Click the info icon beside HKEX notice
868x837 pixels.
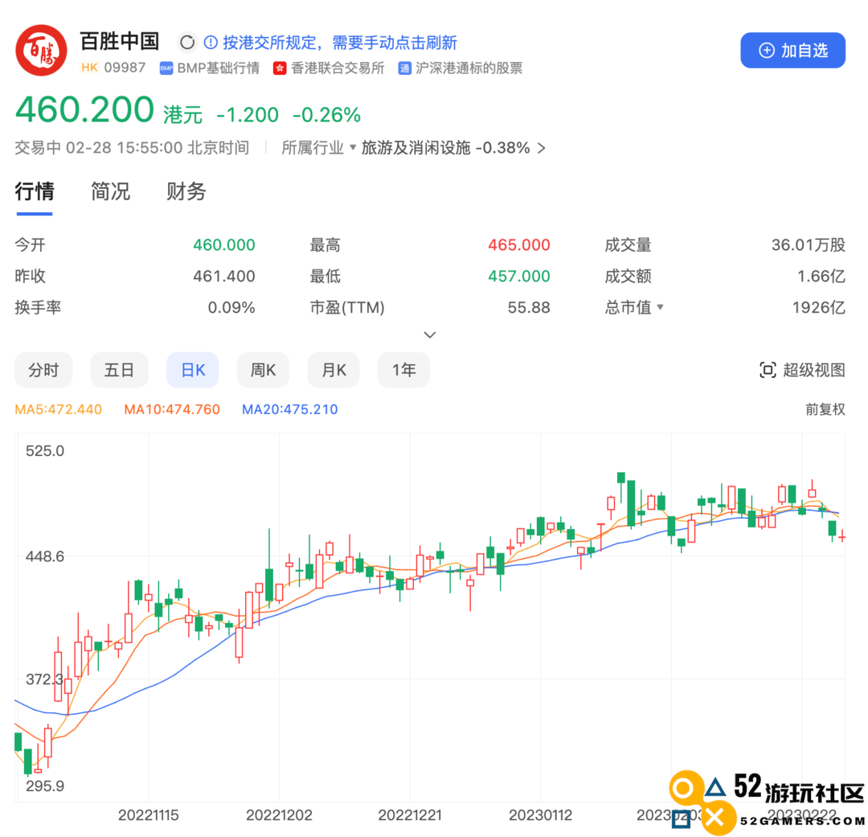(x=211, y=42)
